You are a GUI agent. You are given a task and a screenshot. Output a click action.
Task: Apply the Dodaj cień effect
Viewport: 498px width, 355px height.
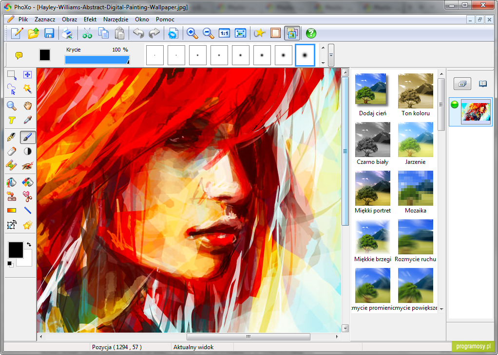373,95
